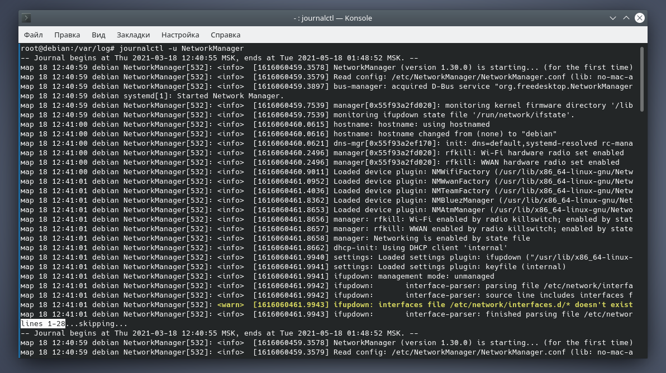Click the yellow warn line about interfaces.d
Image resolution: width=666 pixels, height=373 pixels.
point(425,305)
